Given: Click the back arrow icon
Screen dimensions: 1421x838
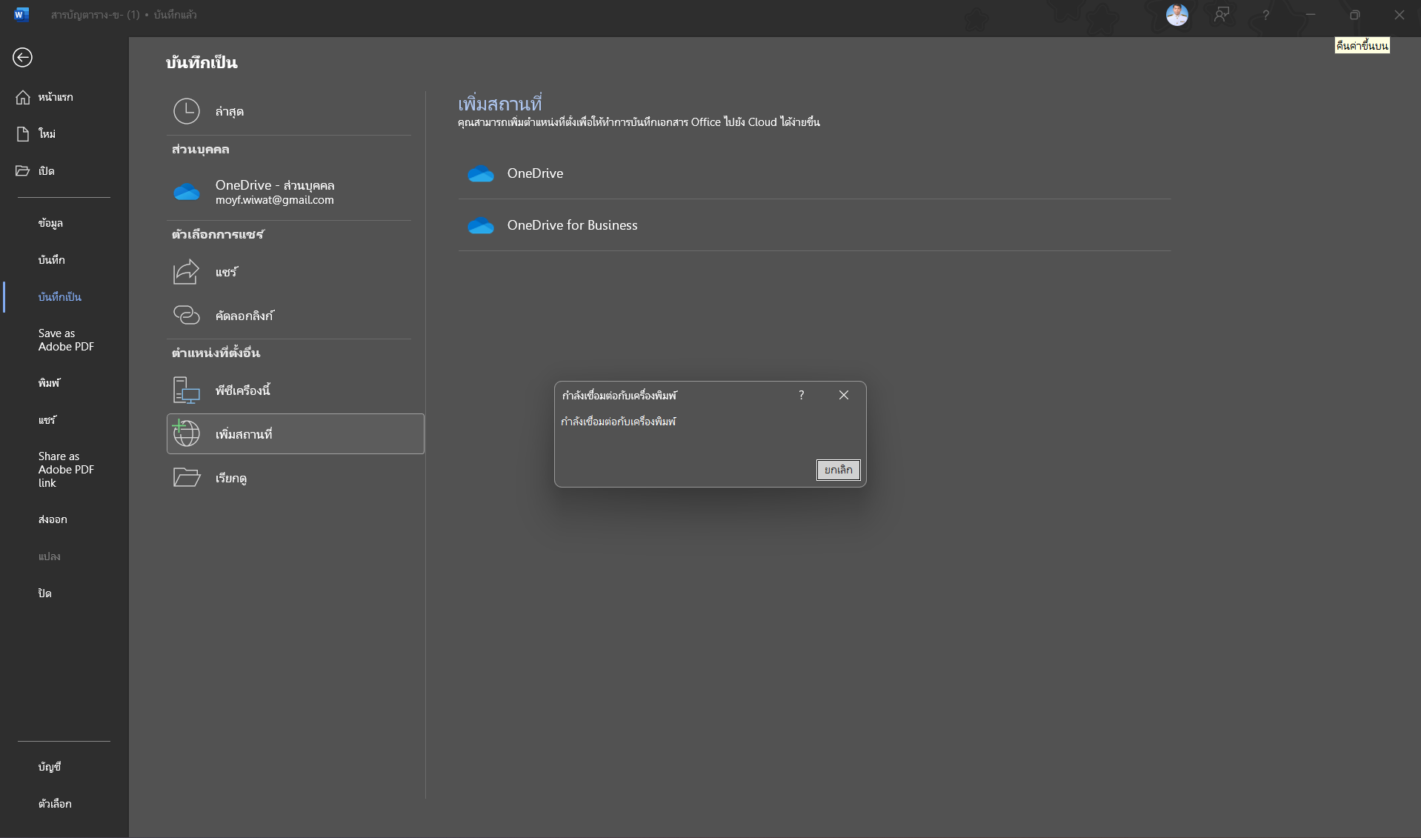Looking at the screenshot, I should (22, 57).
